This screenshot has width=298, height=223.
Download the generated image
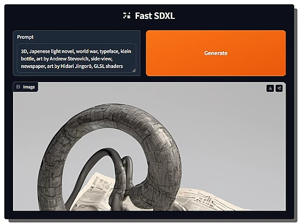click(x=270, y=89)
